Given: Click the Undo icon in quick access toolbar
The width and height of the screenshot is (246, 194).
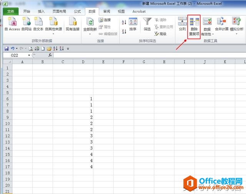Looking at the screenshot, I should pos(13,49).
